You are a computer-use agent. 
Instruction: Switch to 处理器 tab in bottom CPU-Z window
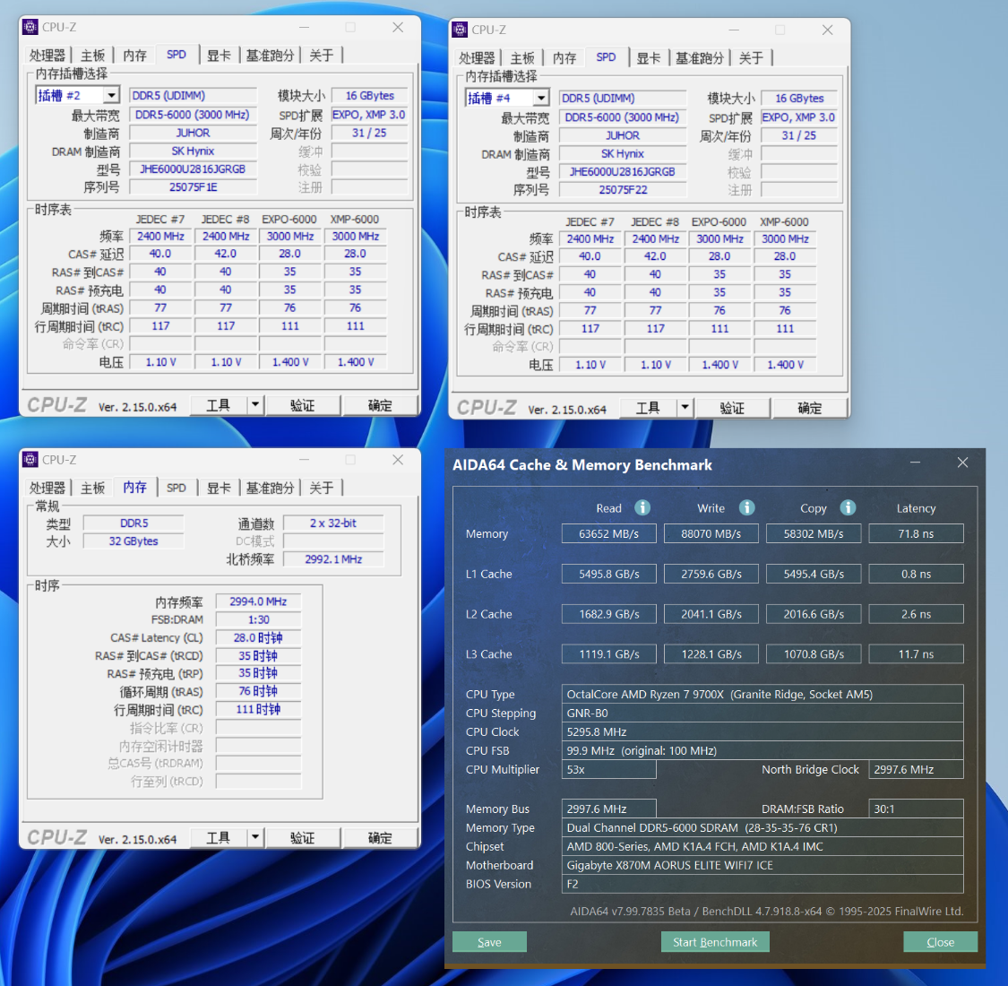point(47,488)
